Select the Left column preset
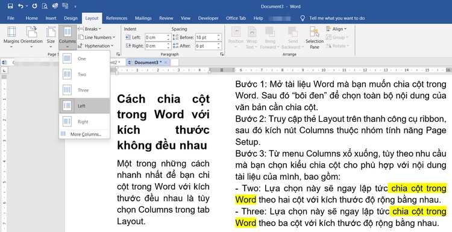Image resolution: width=452 pixels, height=232 pixels. [84, 106]
